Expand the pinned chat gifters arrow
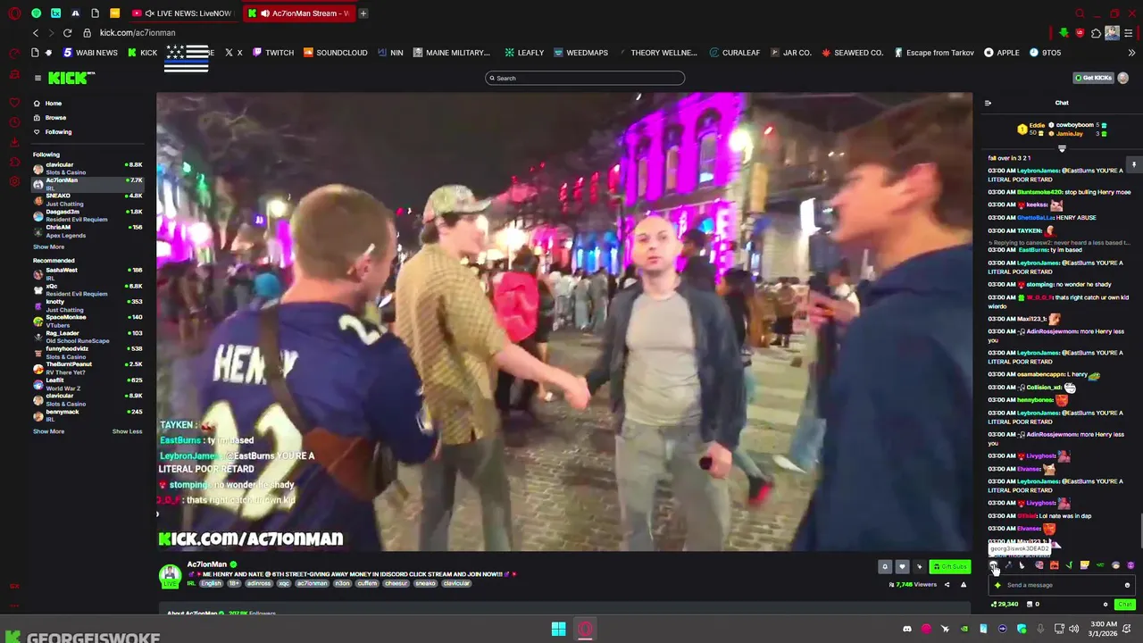 pos(1062,148)
